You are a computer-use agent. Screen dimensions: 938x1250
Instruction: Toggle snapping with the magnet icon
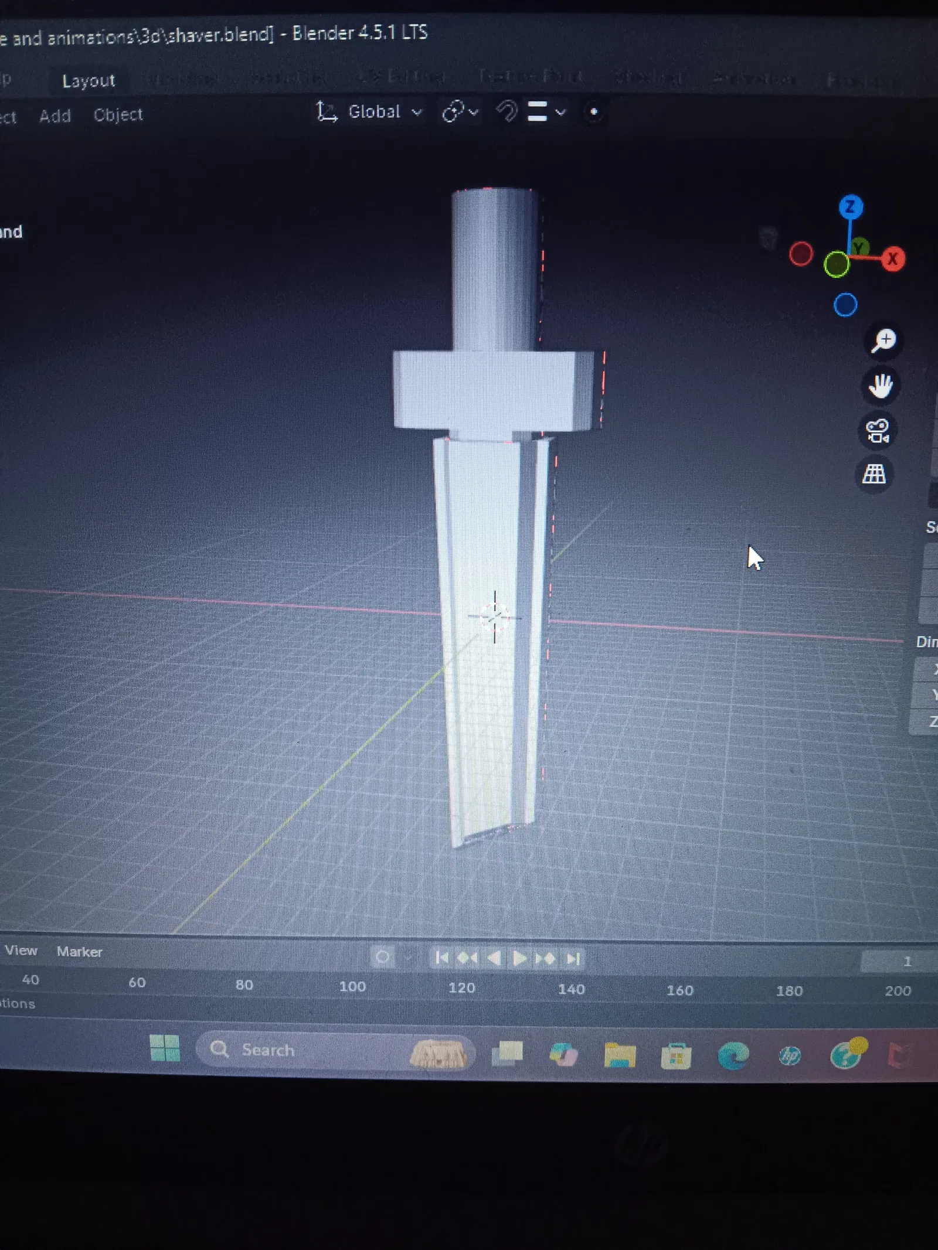pyautogui.click(x=507, y=111)
